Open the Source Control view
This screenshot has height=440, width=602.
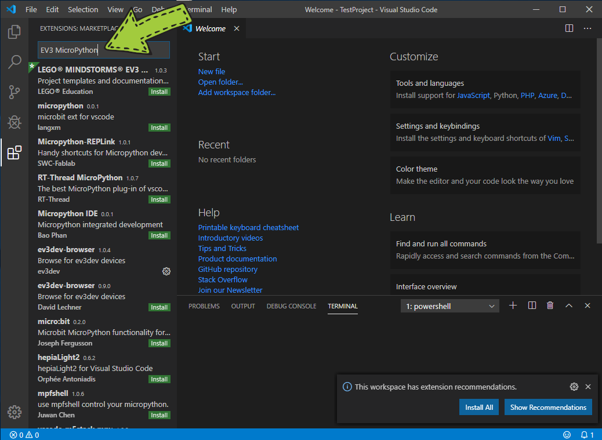tap(14, 92)
